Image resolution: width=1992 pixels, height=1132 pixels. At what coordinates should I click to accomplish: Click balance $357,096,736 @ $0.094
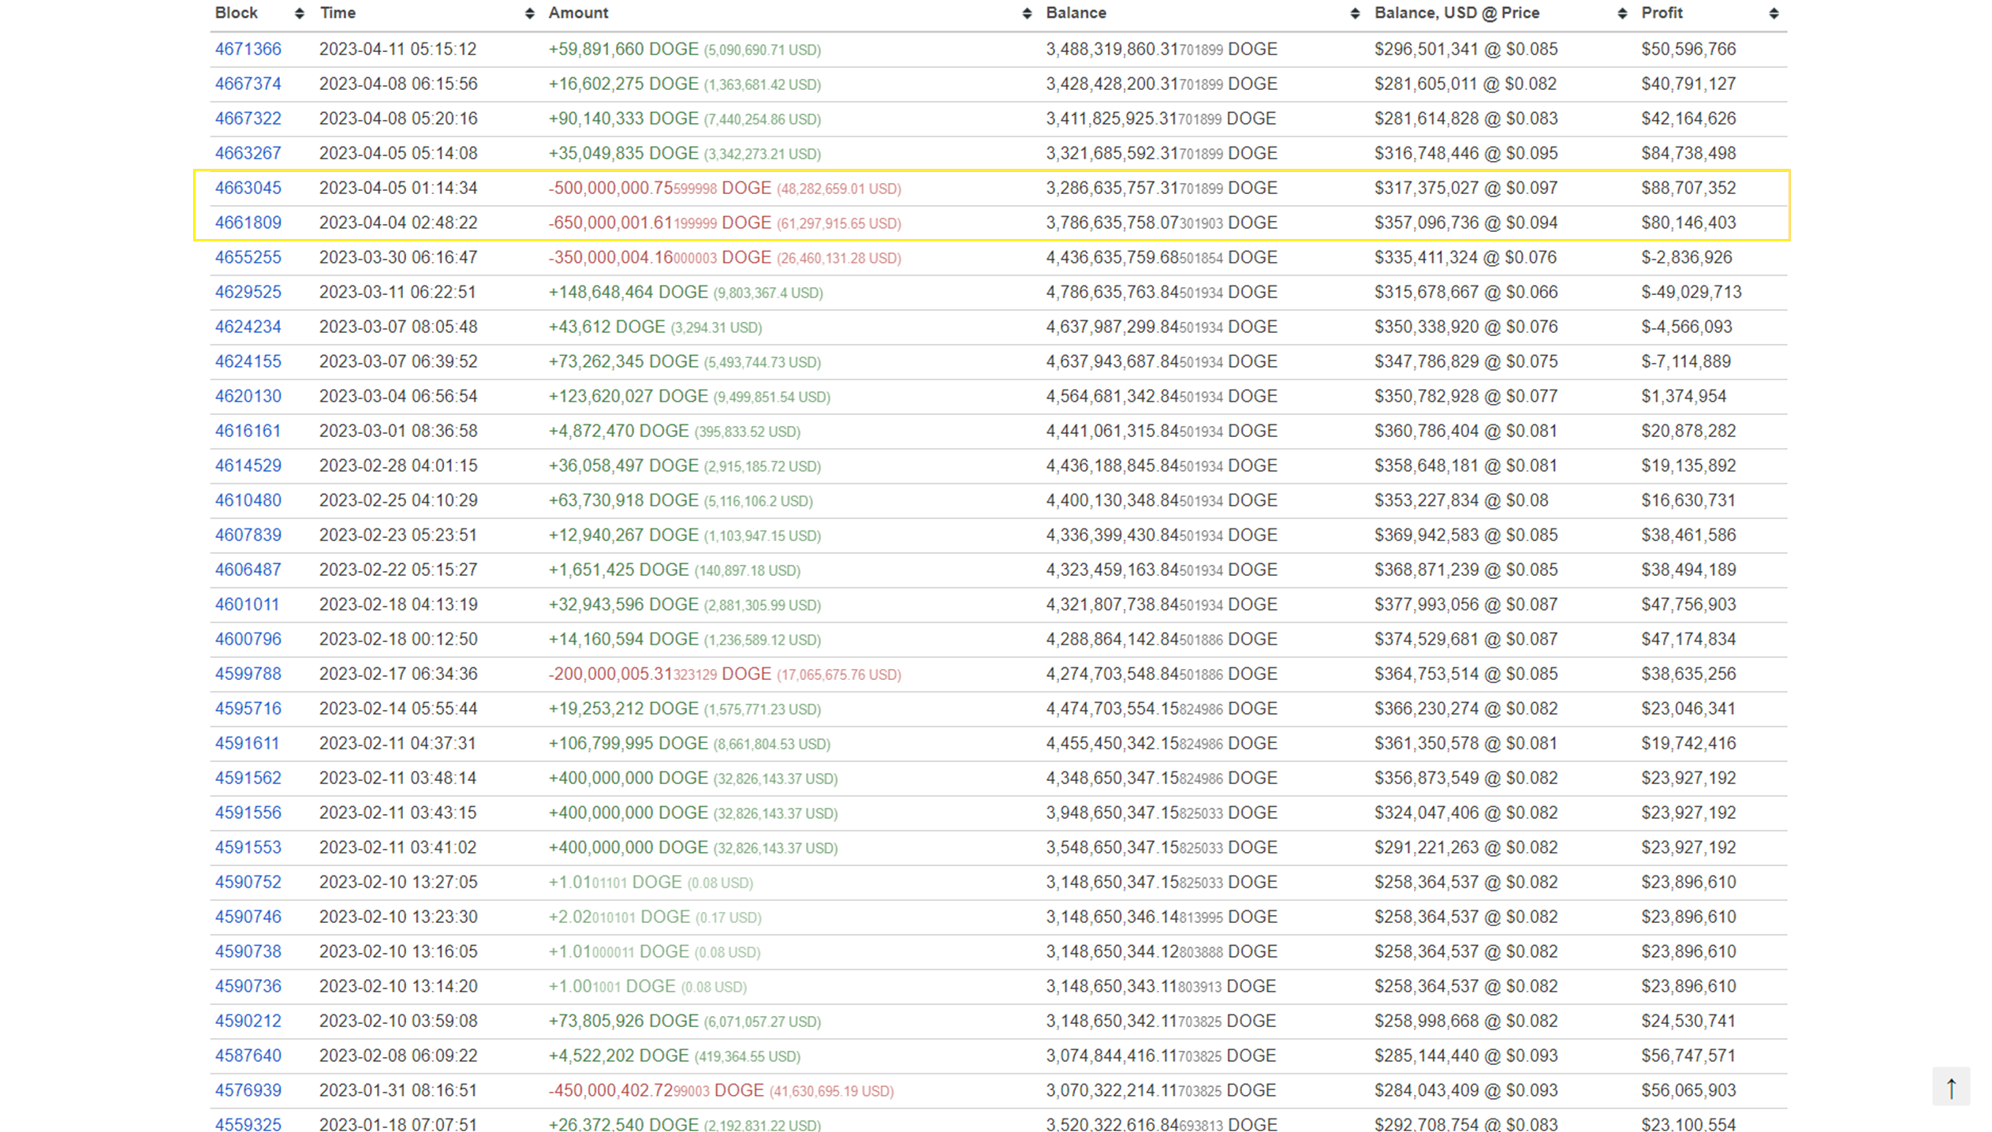pyautogui.click(x=1465, y=222)
